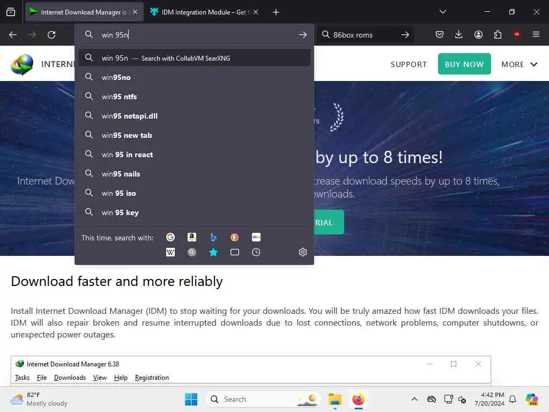549x412 pixels.
Task: Go forward to the next page
Action: coord(32,35)
